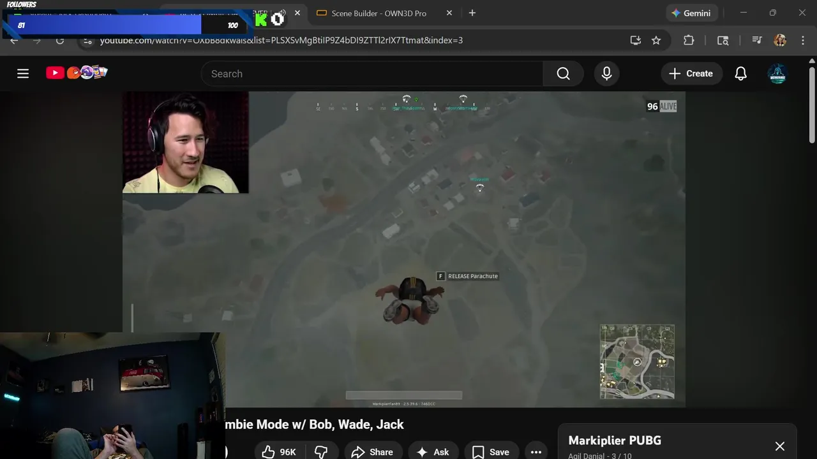Open the video's more actions ellipsis

click(536, 451)
